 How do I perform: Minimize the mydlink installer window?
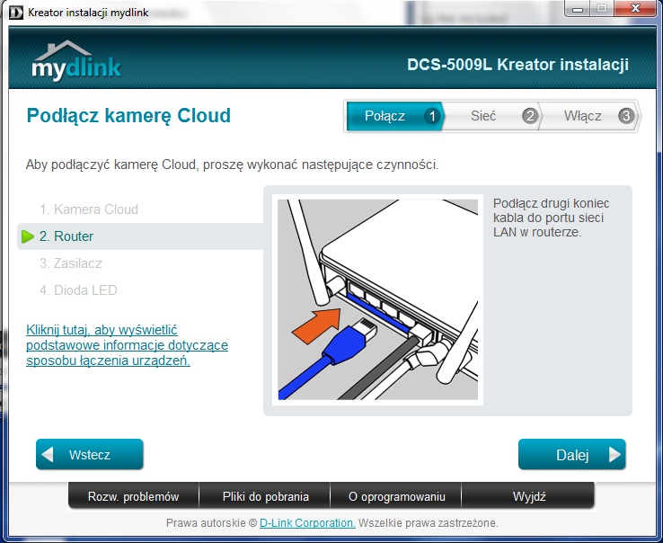coord(577,8)
